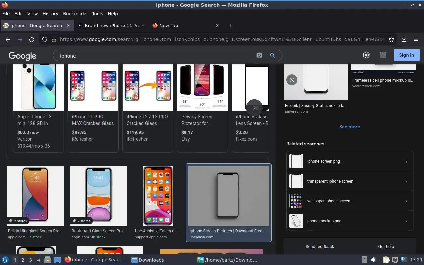Click the Firefox URL address bar

pyautogui.click(x=222, y=39)
